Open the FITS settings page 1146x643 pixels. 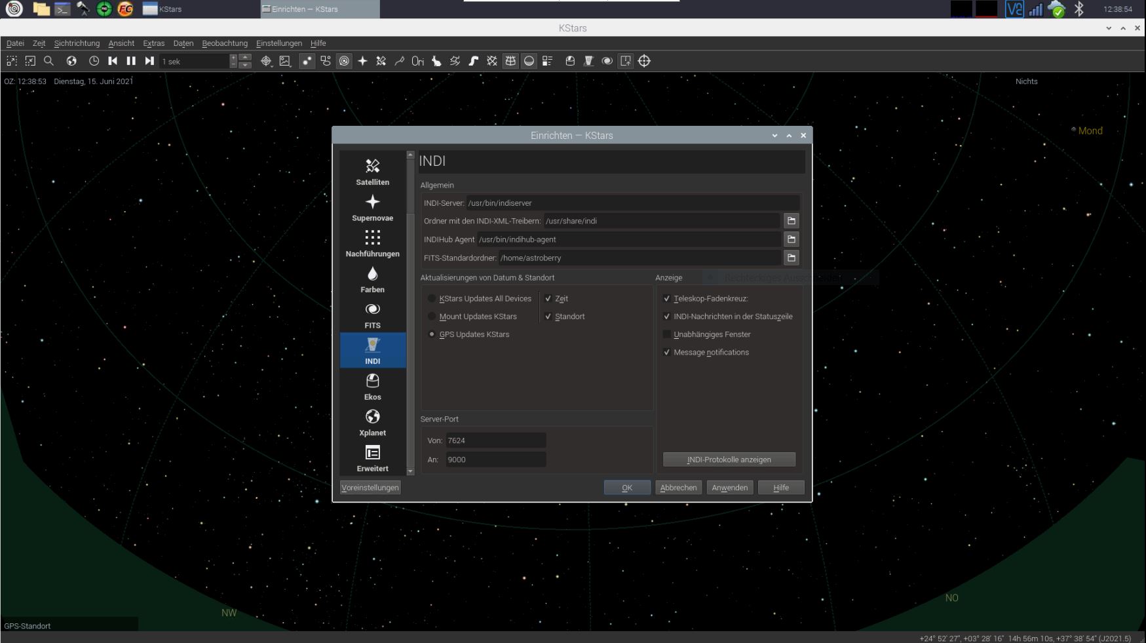[372, 315]
